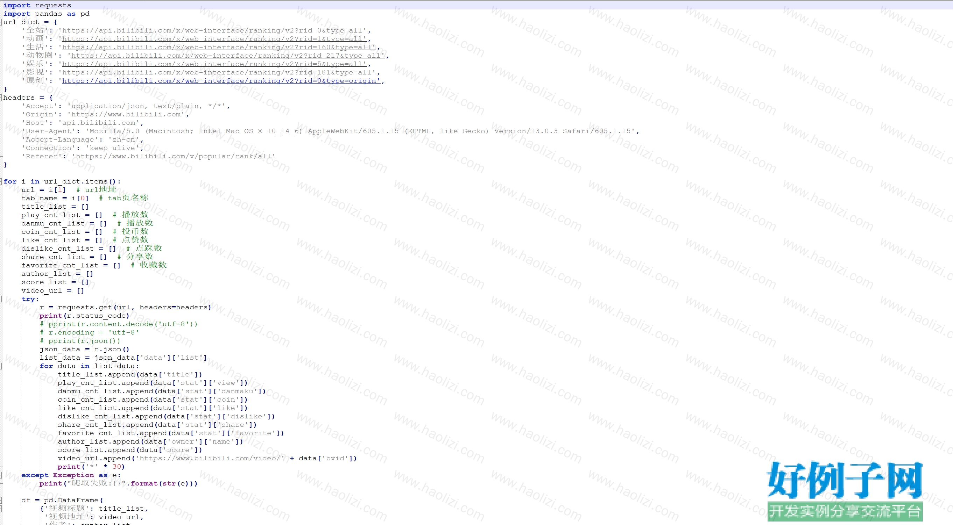Image resolution: width=953 pixels, height=525 pixels.
Task: Click the 'url = i[1]' line
Action: click(44, 190)
